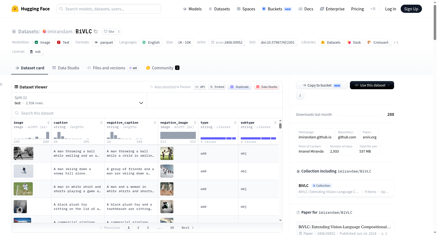The height and width of the screenshot is (235, 437).
Task: Select the mit license tag
Action: 36,52
